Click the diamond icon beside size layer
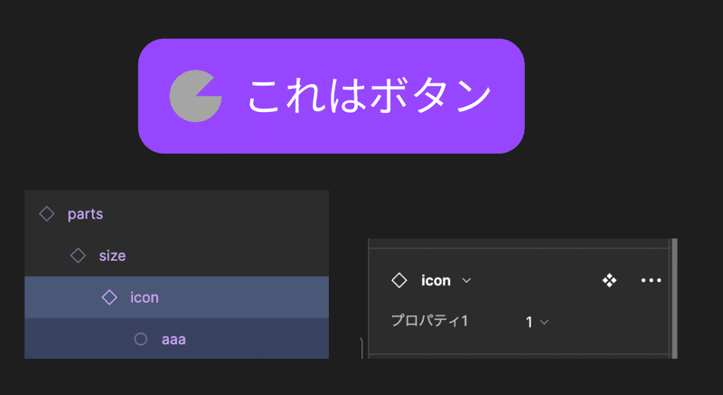 [78, 255]
